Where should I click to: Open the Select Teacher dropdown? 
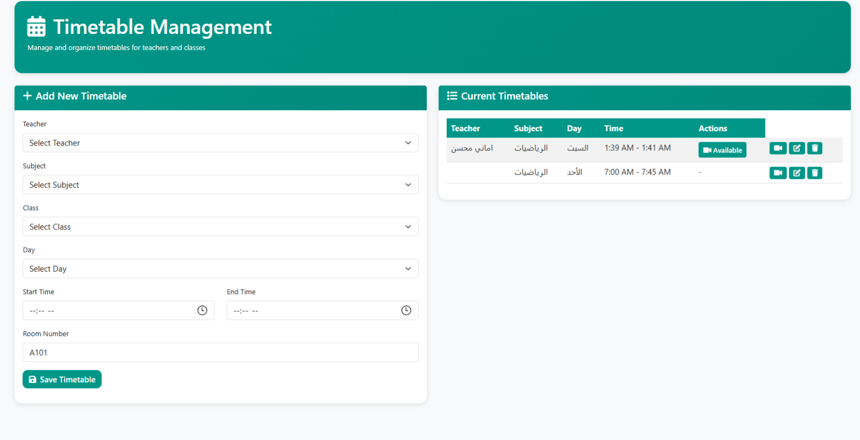tap(220, 143)
